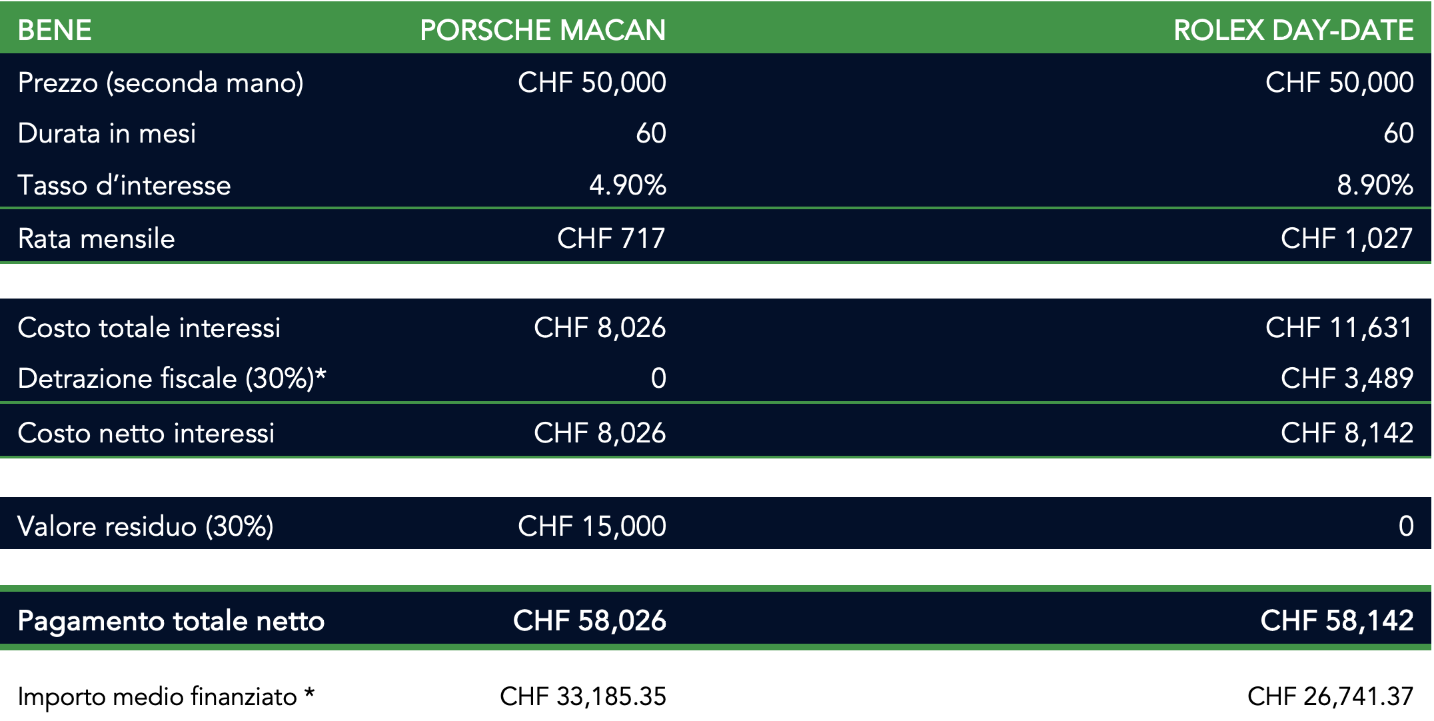Click the Durata in mesi label
The image size is (1434, 721).
(107, 133)
